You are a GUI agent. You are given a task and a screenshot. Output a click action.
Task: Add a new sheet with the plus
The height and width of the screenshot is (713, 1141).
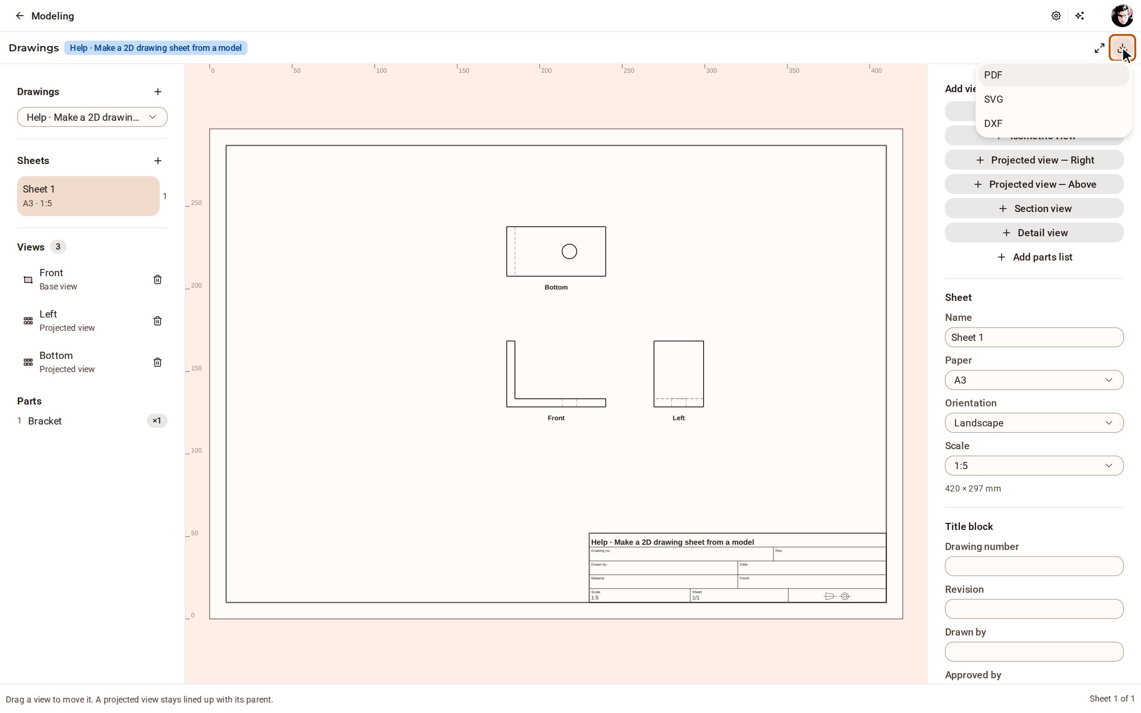[x=158, y=161]
